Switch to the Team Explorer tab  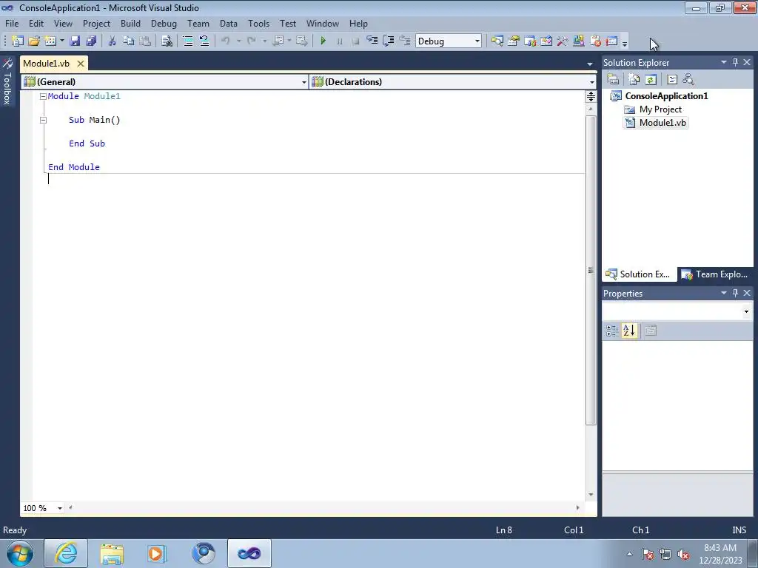(x=714, y=274)
